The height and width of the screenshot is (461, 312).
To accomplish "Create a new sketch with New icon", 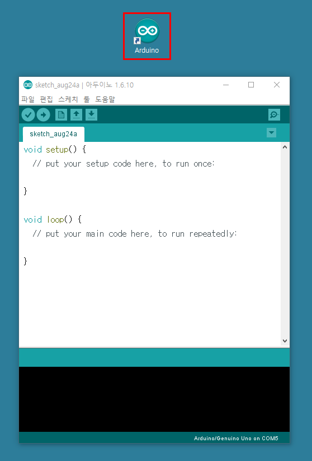I will [61, 114].
